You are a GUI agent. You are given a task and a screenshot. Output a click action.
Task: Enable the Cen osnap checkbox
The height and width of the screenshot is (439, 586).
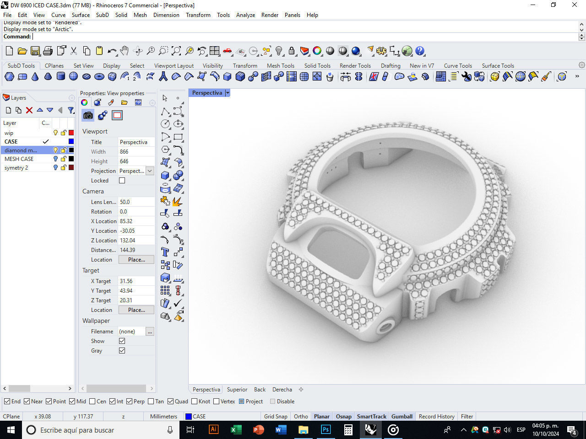92,402
